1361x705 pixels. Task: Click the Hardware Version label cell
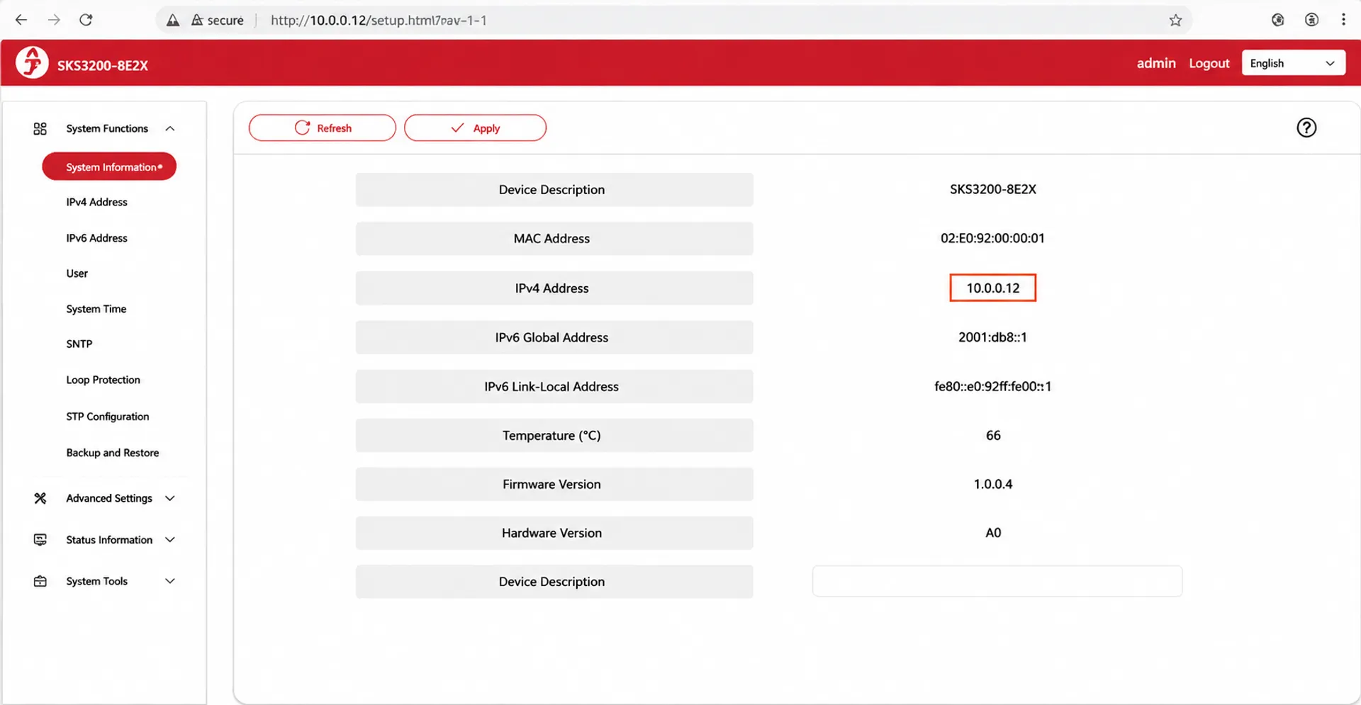pyautogui.click(x=554, y=533)
